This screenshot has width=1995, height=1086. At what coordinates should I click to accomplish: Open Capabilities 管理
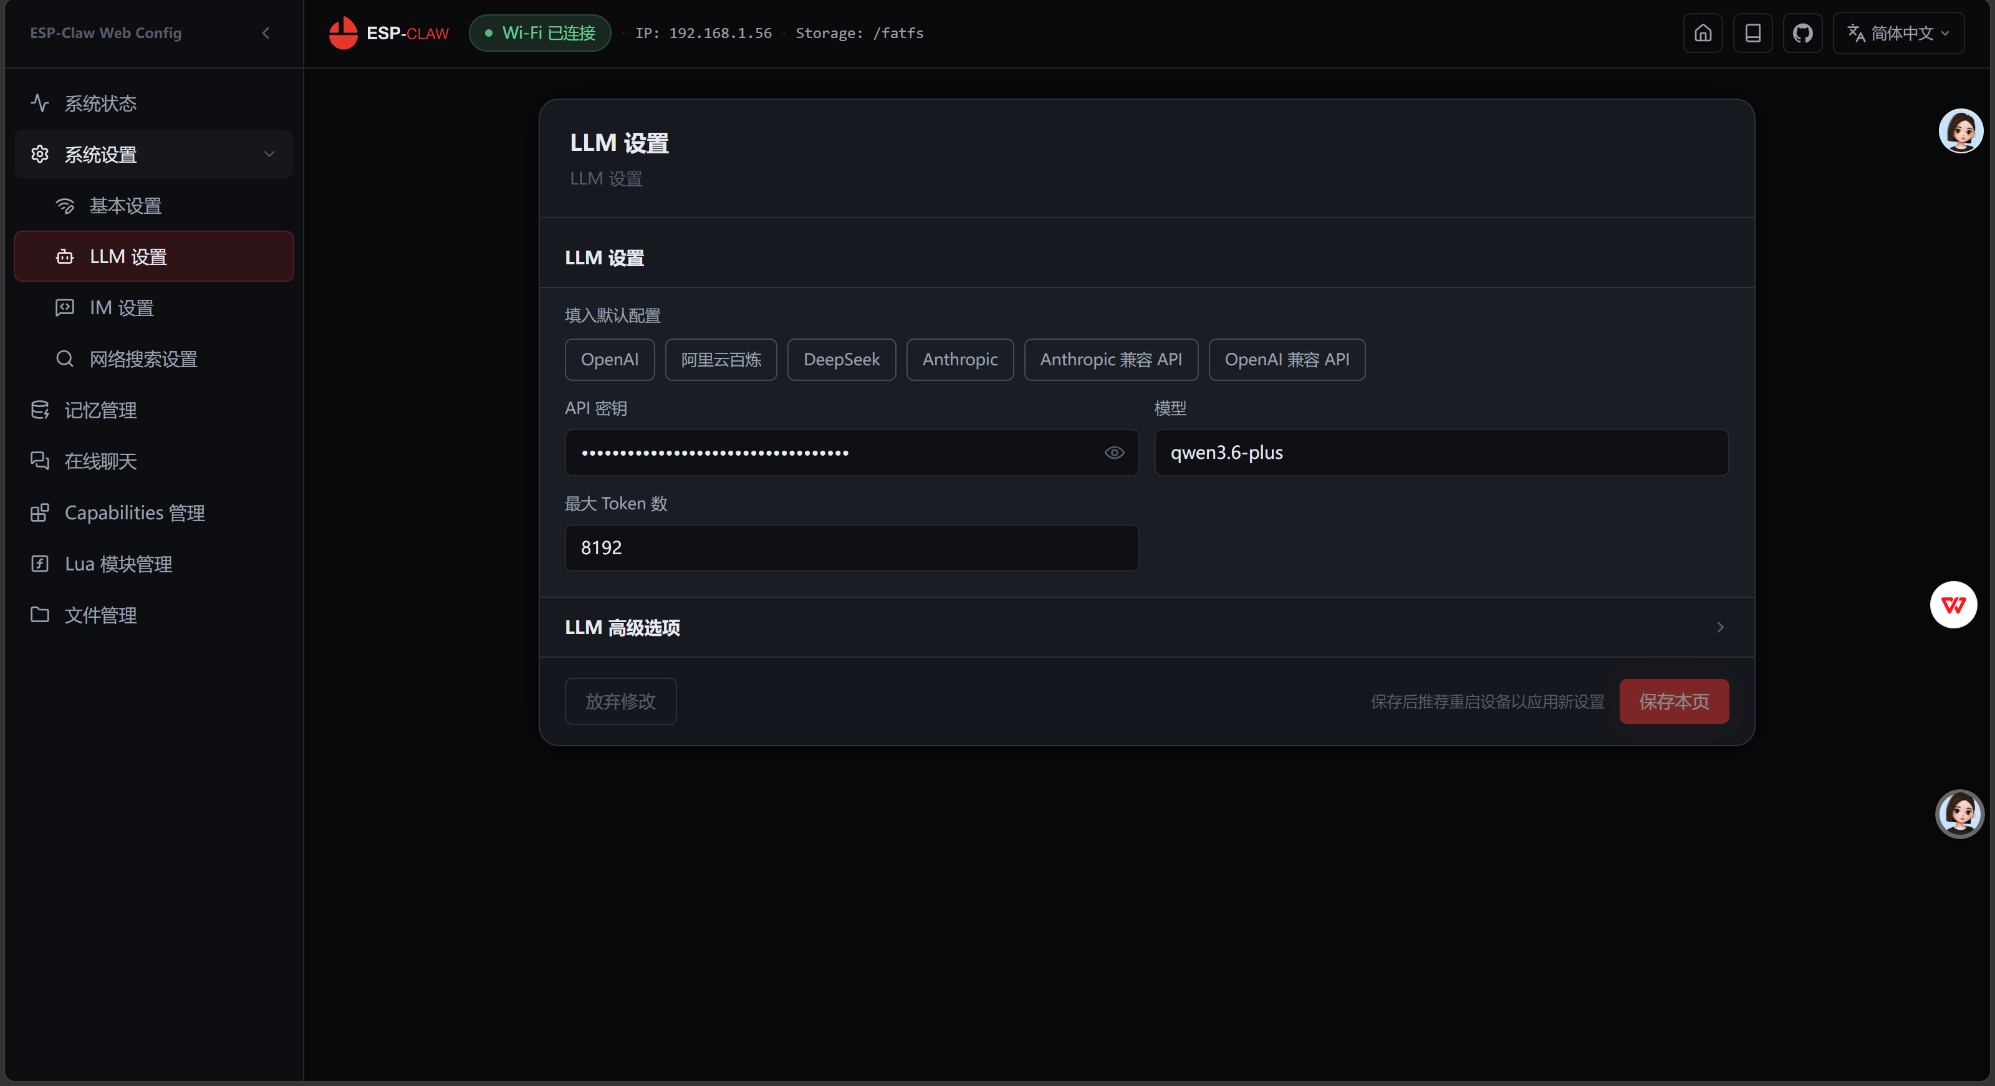coord(153,513)
